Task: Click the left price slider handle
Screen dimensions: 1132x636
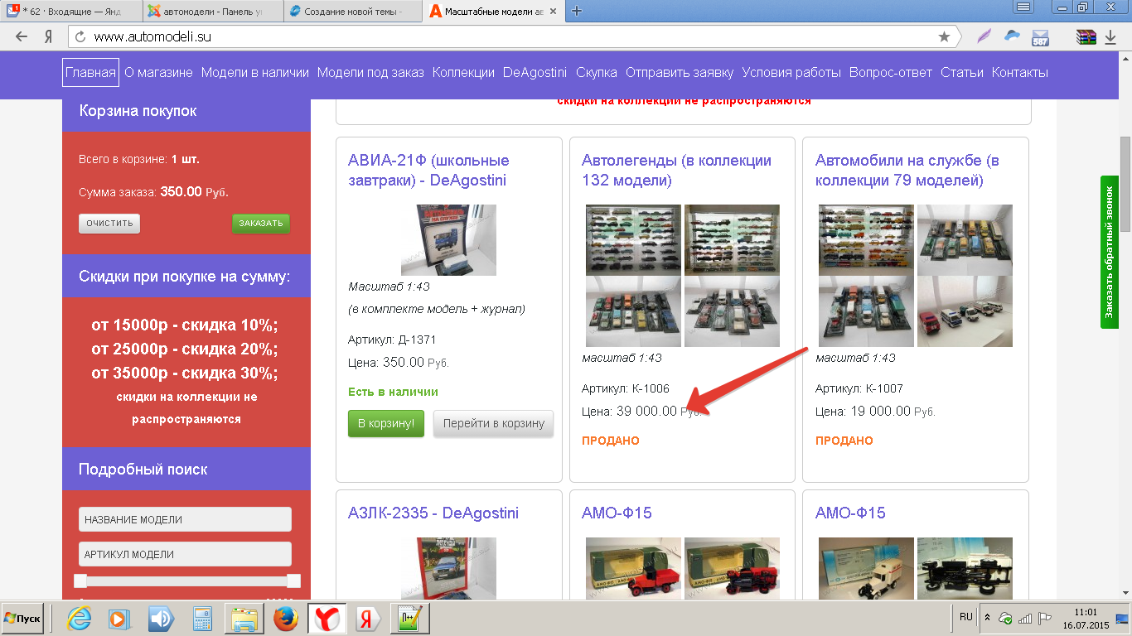Action: pos(80,581)
